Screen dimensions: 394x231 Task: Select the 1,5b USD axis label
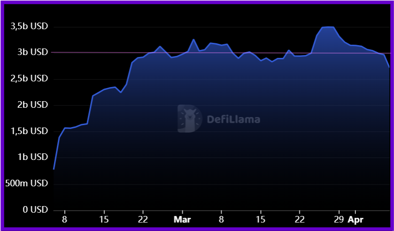pos(29,131)
